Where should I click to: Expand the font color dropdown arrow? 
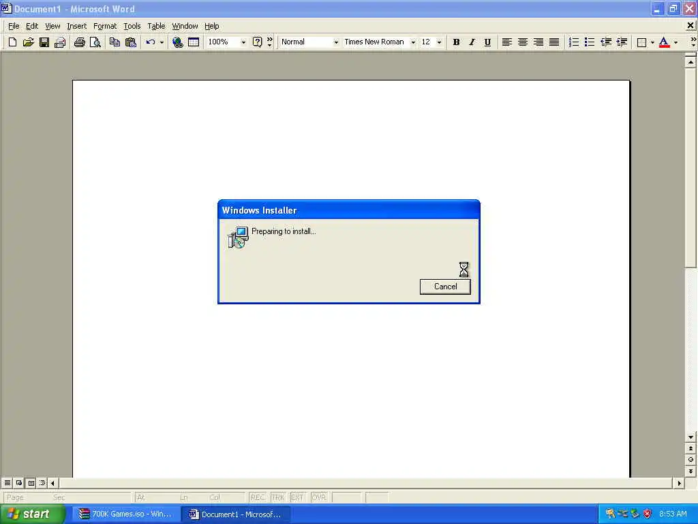click(676, 42)
